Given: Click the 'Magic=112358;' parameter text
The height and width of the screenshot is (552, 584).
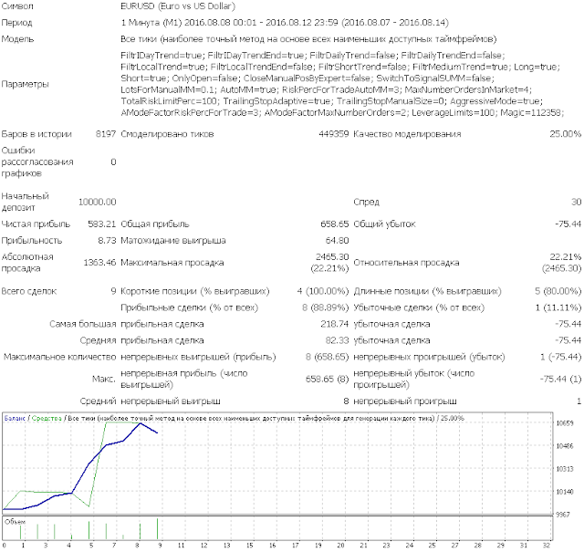Looking at the screenshot, I should (532, 112).
